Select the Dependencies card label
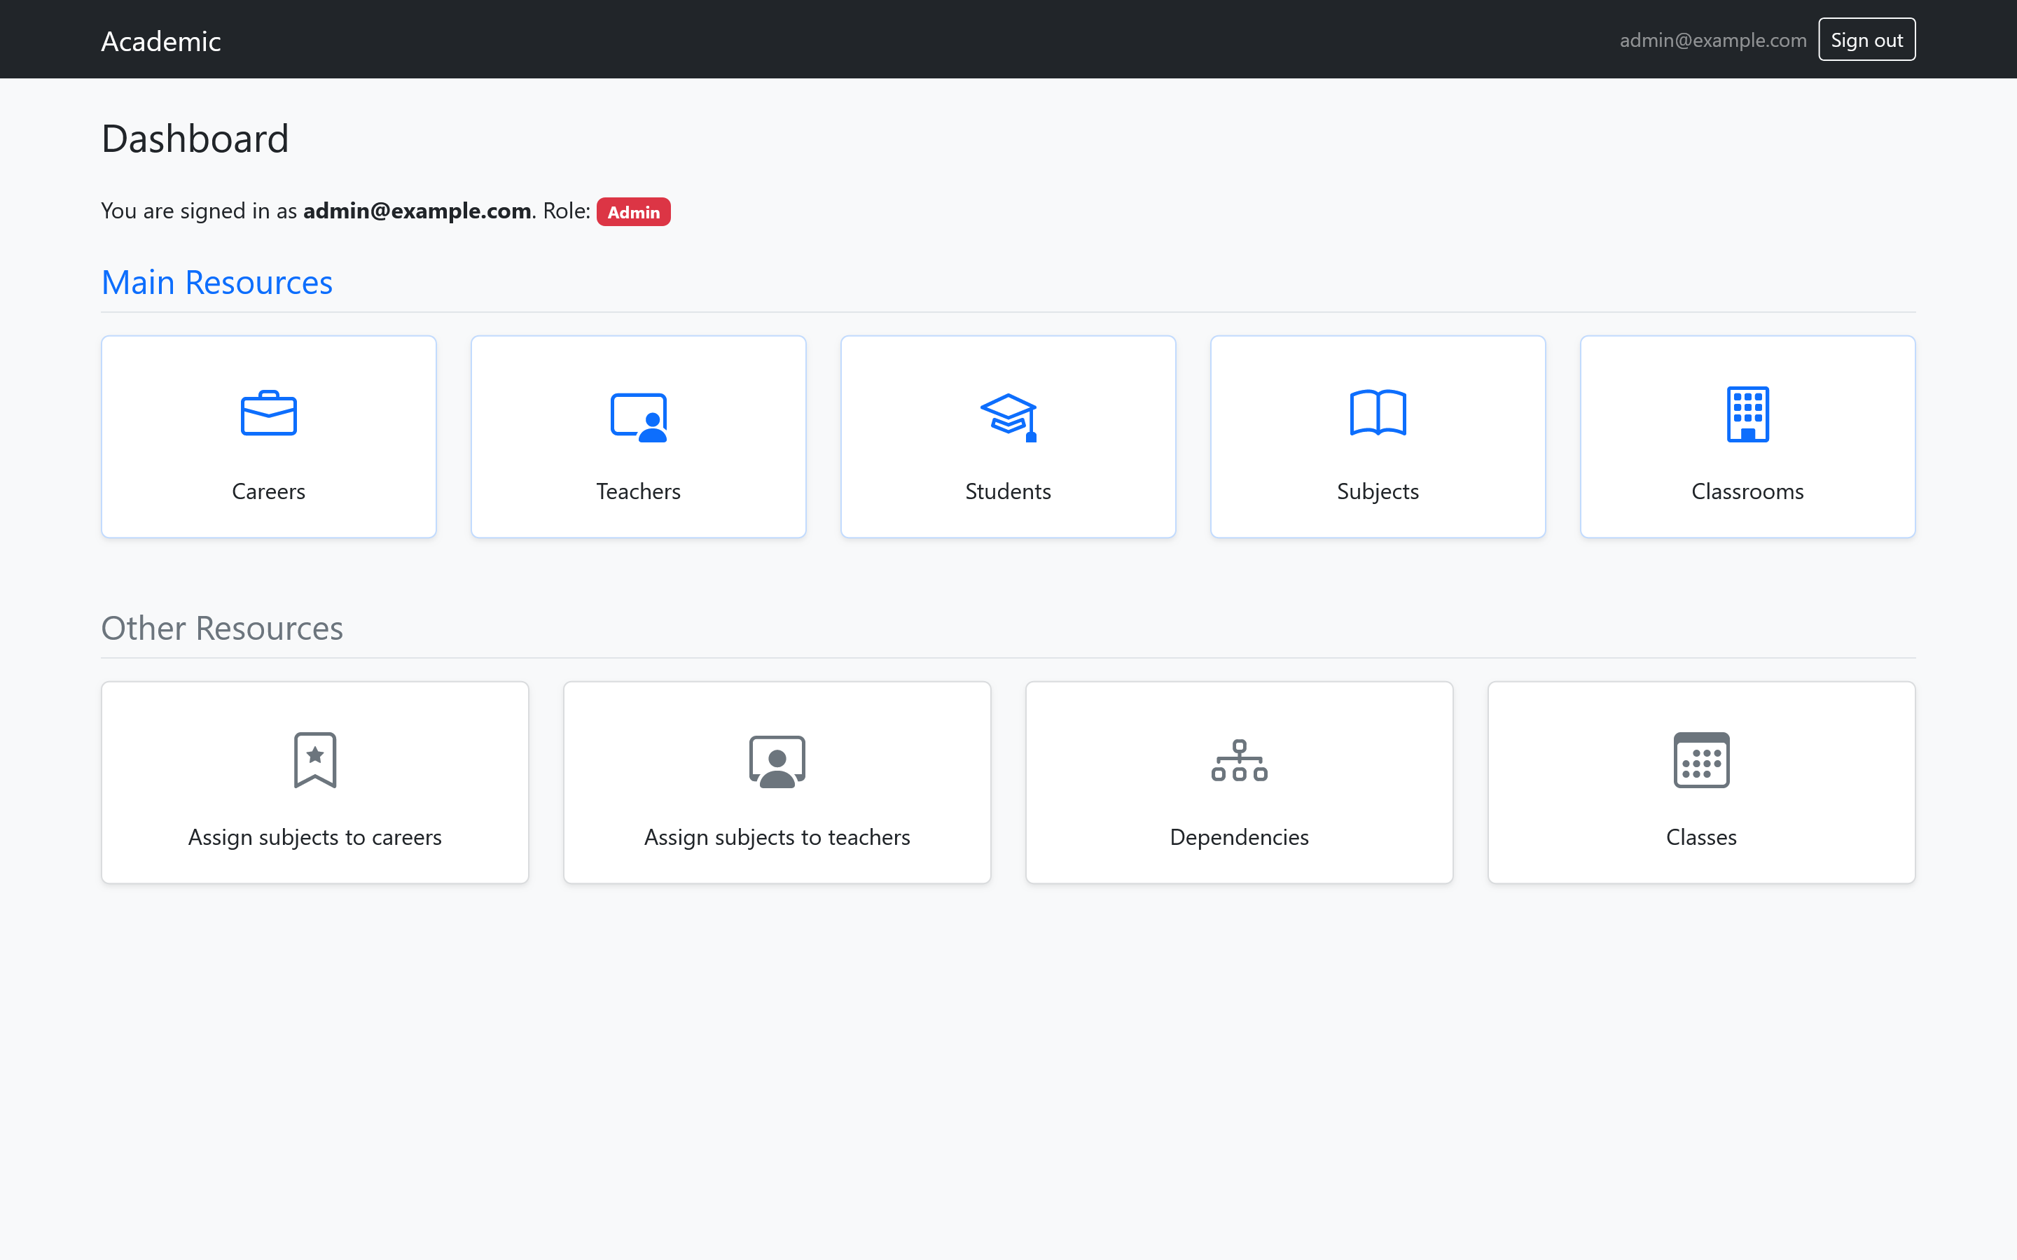 (1240, 837)
